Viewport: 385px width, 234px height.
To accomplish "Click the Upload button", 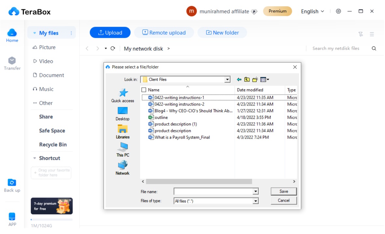I will tap(110, 33).
